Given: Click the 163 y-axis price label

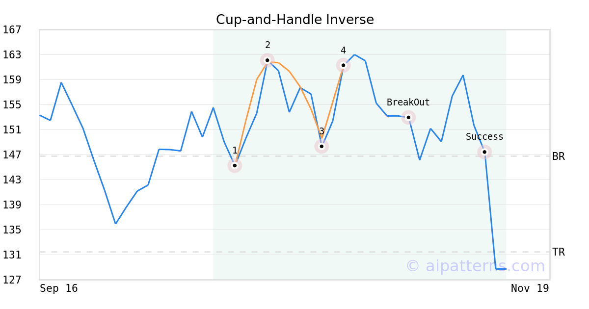Looking at the screenshot, I should pyautogui.click(x=12, y=55).
